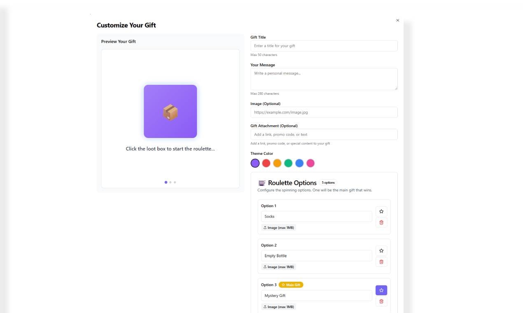Close the Customize Your Gift dialog

point(397,20)
